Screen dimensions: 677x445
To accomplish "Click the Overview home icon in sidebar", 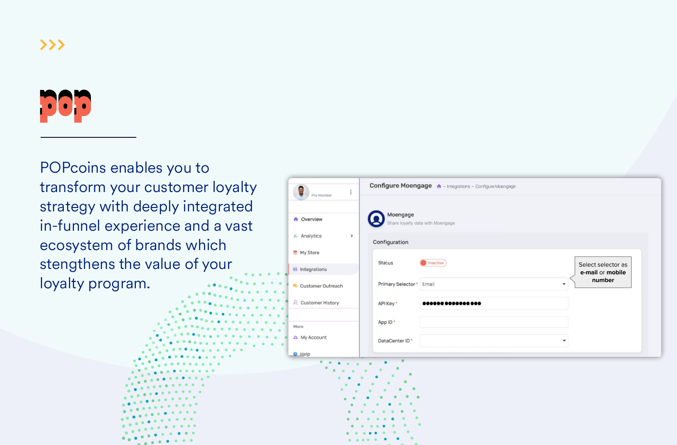I will point(295,219).
